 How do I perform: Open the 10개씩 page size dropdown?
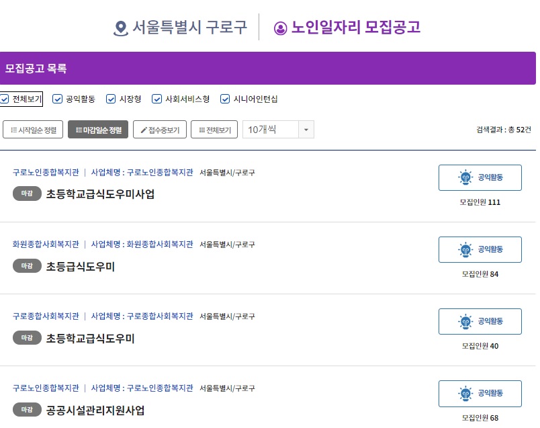tap(278, 130)
